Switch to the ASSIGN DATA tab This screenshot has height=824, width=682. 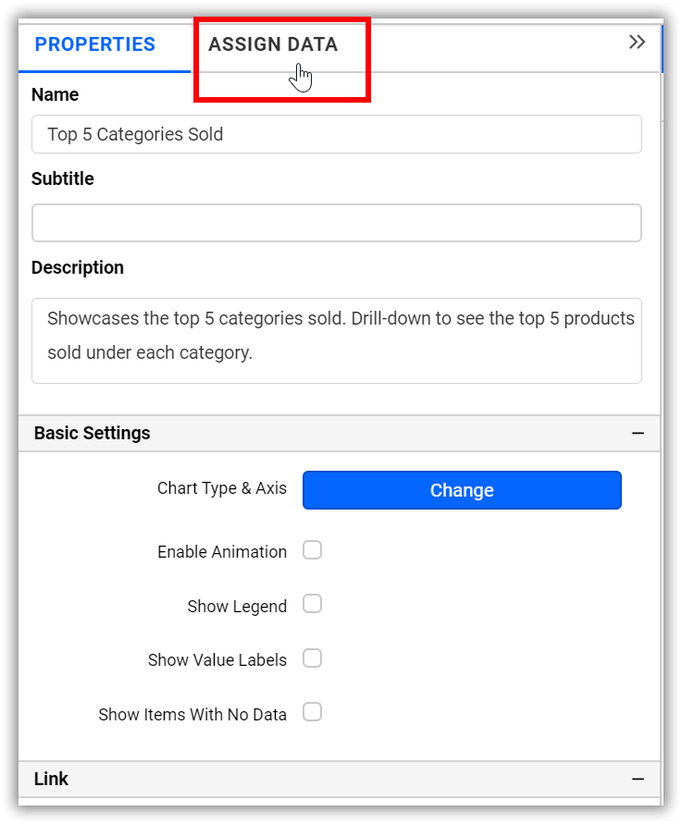274,43
